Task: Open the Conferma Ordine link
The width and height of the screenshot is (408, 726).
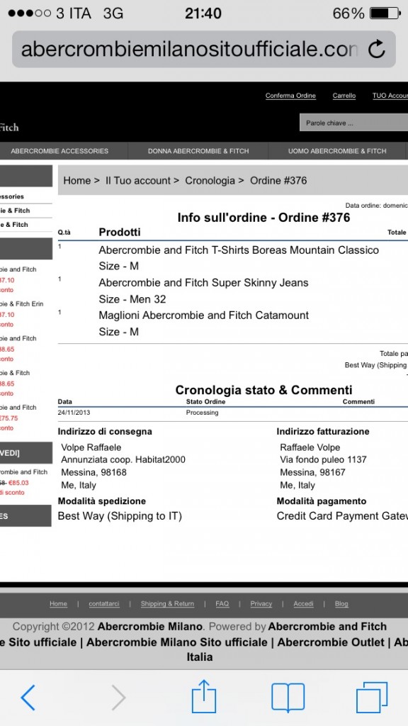Action: (x=290, y=96)
